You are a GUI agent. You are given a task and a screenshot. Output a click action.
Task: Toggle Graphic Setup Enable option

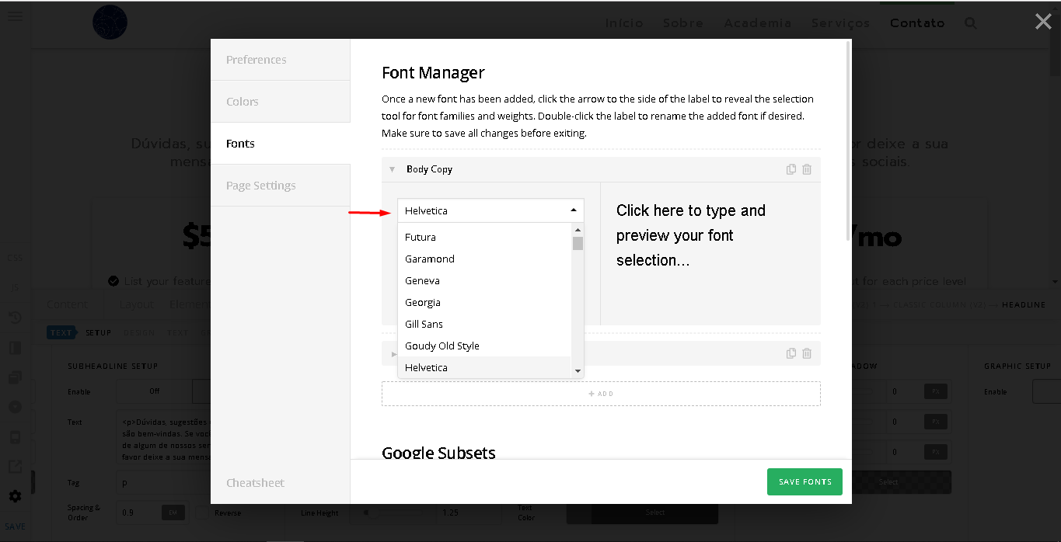pyautogui.click(x=1046, y=391)
